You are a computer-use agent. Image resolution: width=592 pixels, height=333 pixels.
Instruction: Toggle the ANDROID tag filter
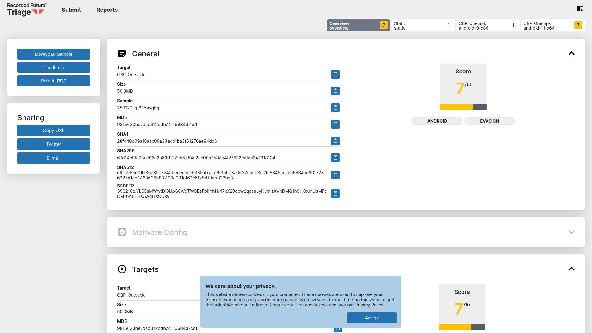point(437,121)
